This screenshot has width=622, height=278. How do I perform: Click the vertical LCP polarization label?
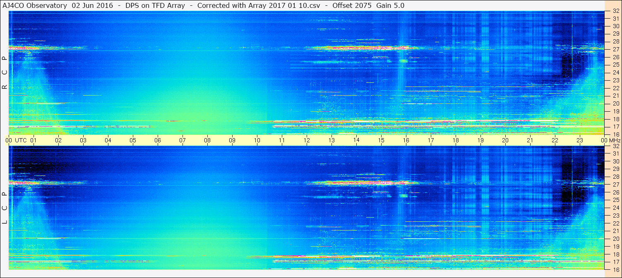tap(5, 208)
